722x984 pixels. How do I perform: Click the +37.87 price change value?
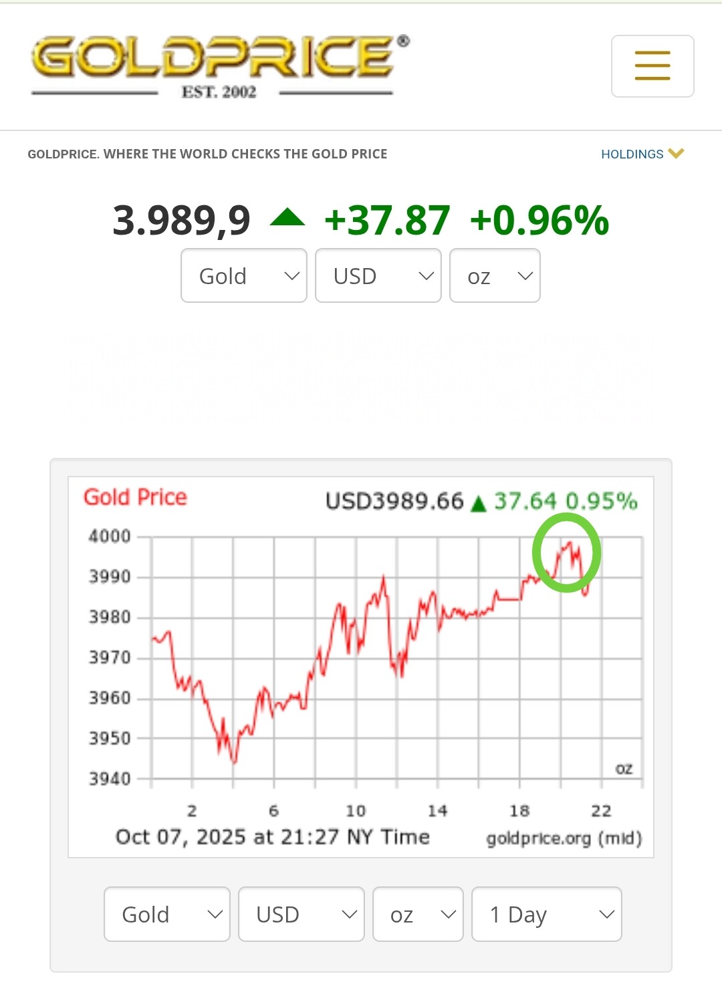pyautogui.click(x=387, y=221)
